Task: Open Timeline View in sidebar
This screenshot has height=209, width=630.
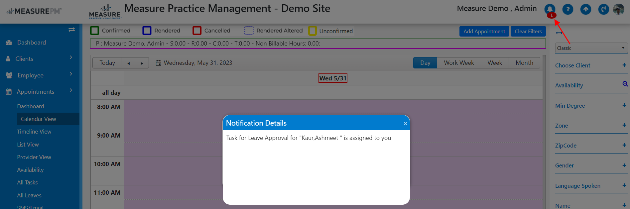Action: tap(34, 132)
